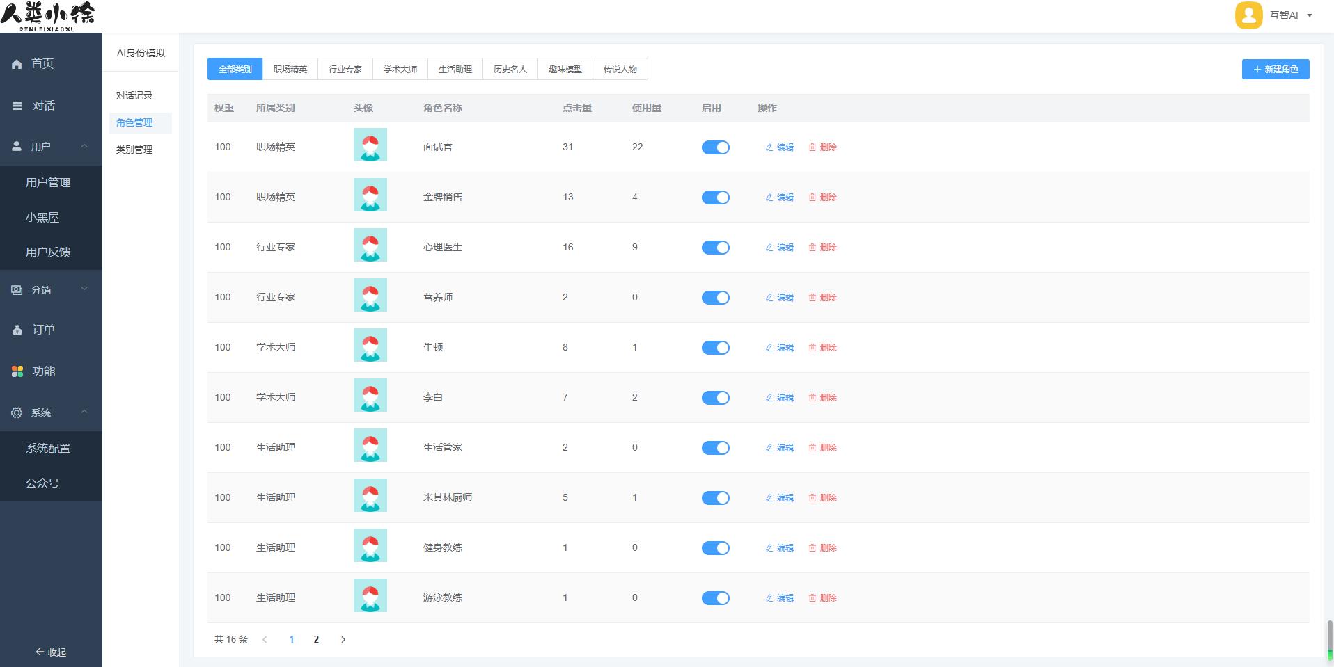Collapse the 用户 sidebar submenu arrow
1334x667 pixels.
pyautogui.click(x=84, y=146)
